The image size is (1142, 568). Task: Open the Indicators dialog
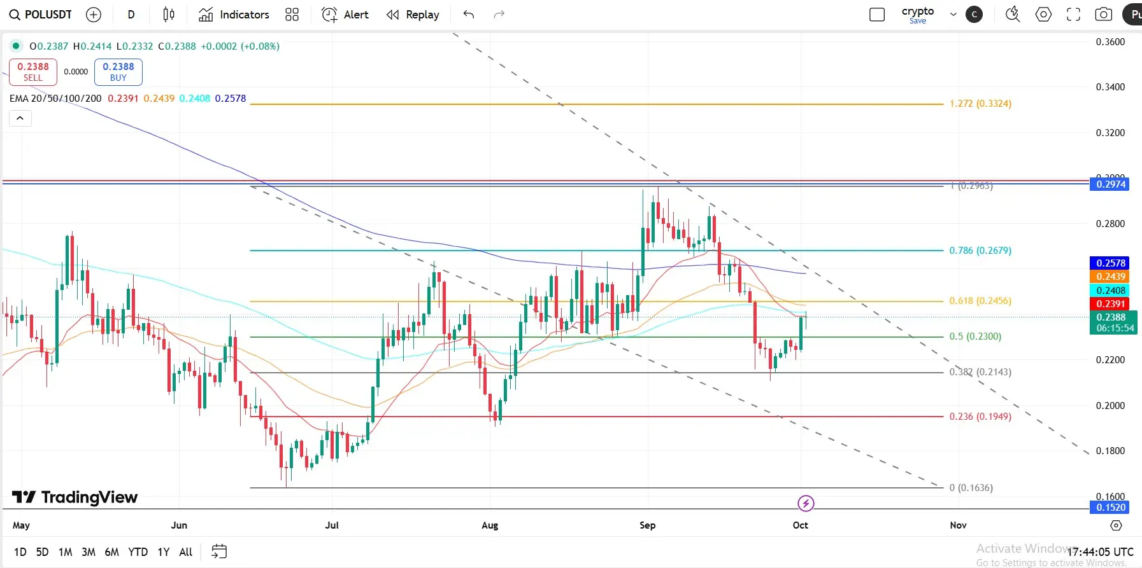tap(234, 15)
